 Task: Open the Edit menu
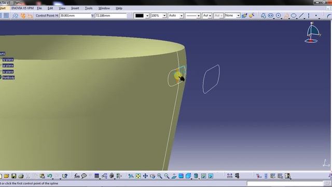[x=50, y=8]
